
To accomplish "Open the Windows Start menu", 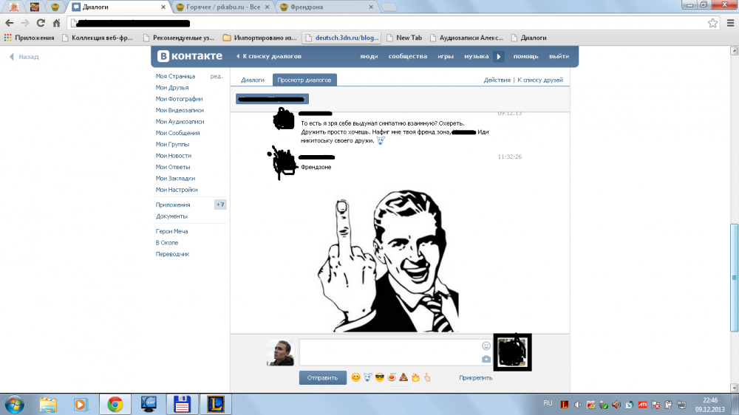I will click(x=14, y=404).
